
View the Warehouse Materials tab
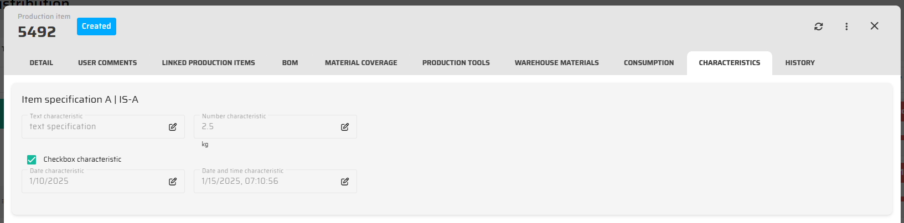(556, 63)
